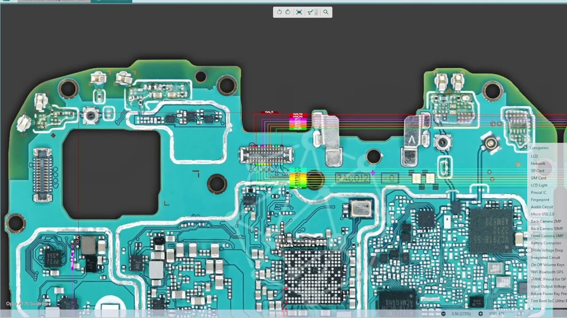Choose the LCD Light category
The height and width of the screenshot is (318, 567).
click(539, 185)
